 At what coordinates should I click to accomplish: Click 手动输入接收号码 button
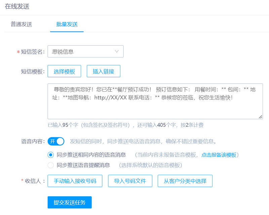tap(75, 181)
